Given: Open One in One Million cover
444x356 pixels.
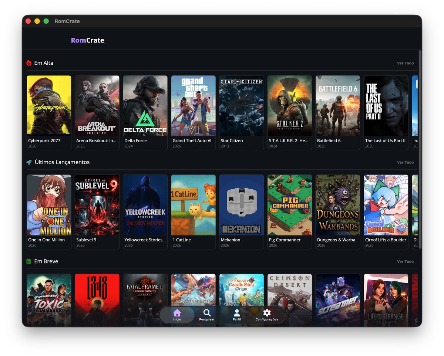Looking at the screenshot, I should click(49, 205).
